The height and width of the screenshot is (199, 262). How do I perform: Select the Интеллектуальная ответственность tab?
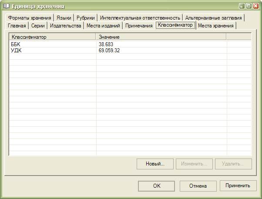click(140, 18)
